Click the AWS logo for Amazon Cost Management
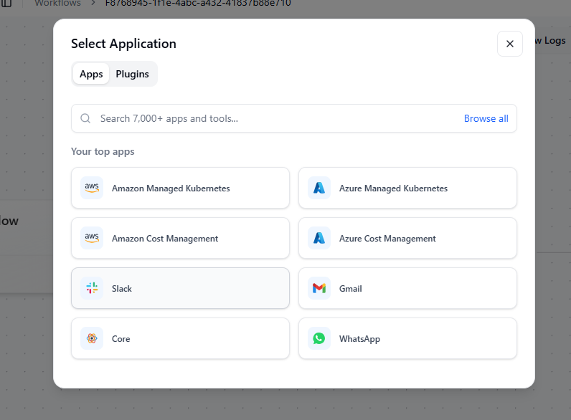 (x=92, y=238)
